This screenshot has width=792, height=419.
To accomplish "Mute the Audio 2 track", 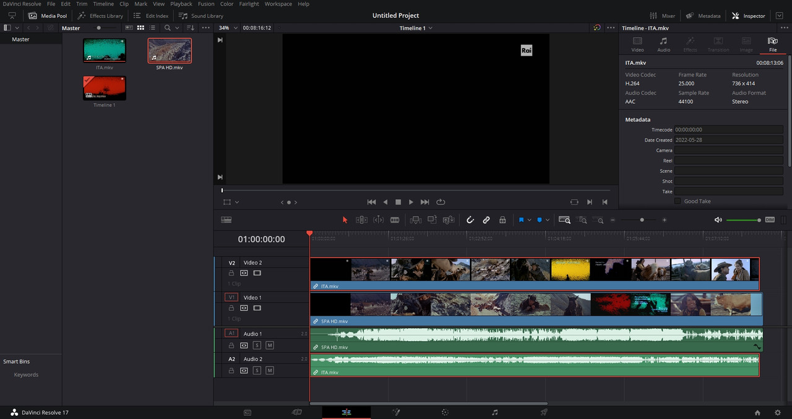I will click(270, 370).
